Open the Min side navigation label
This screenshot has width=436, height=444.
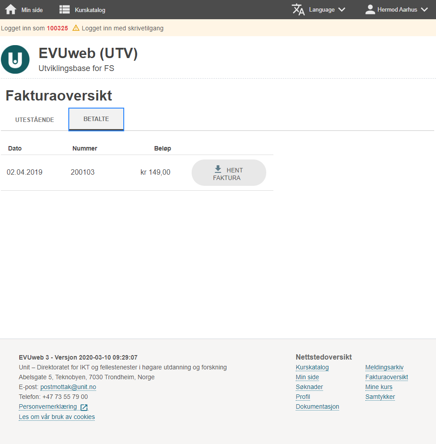click(x=32, y=10)
